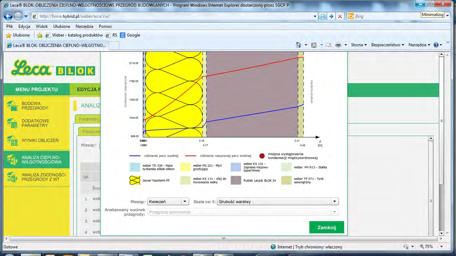The image size is (456, 256).
Task: Click the Budowa przegrody sidebar icon
Action: point(12,106)
